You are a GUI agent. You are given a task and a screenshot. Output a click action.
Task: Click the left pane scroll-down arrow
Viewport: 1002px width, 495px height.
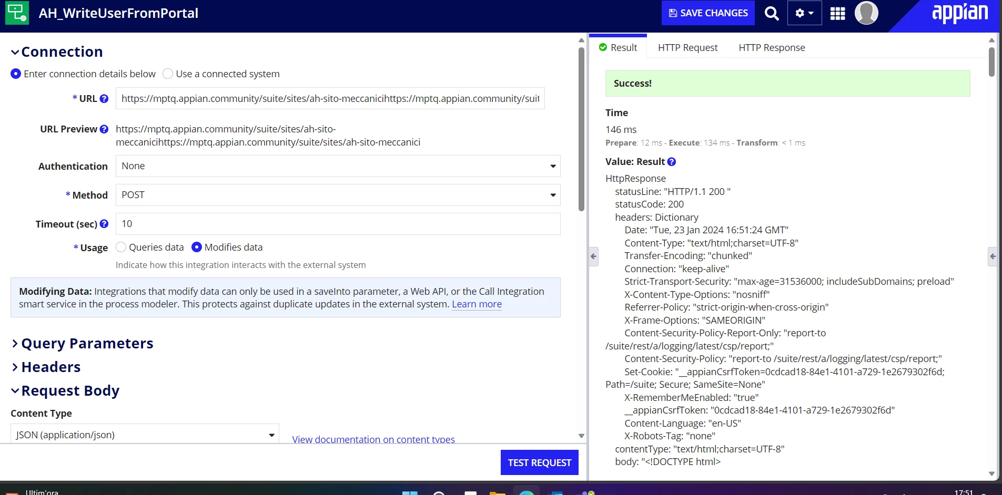click(x=581, y=436)
